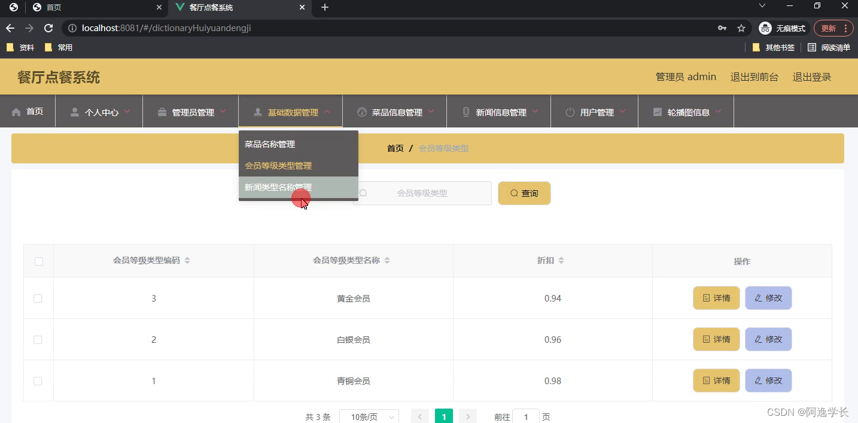Open 其他书签 folder
Viewport: 858px width, 423px height.
coord(774,47)
